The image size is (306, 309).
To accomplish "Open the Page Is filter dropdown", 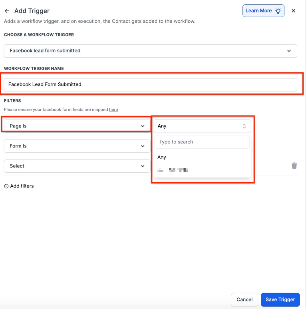I will click(x=77, y=126).
